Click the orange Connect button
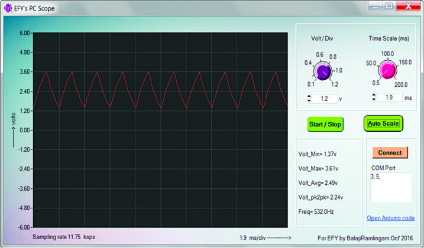This screenshot has width=424, height=248. 390,152
